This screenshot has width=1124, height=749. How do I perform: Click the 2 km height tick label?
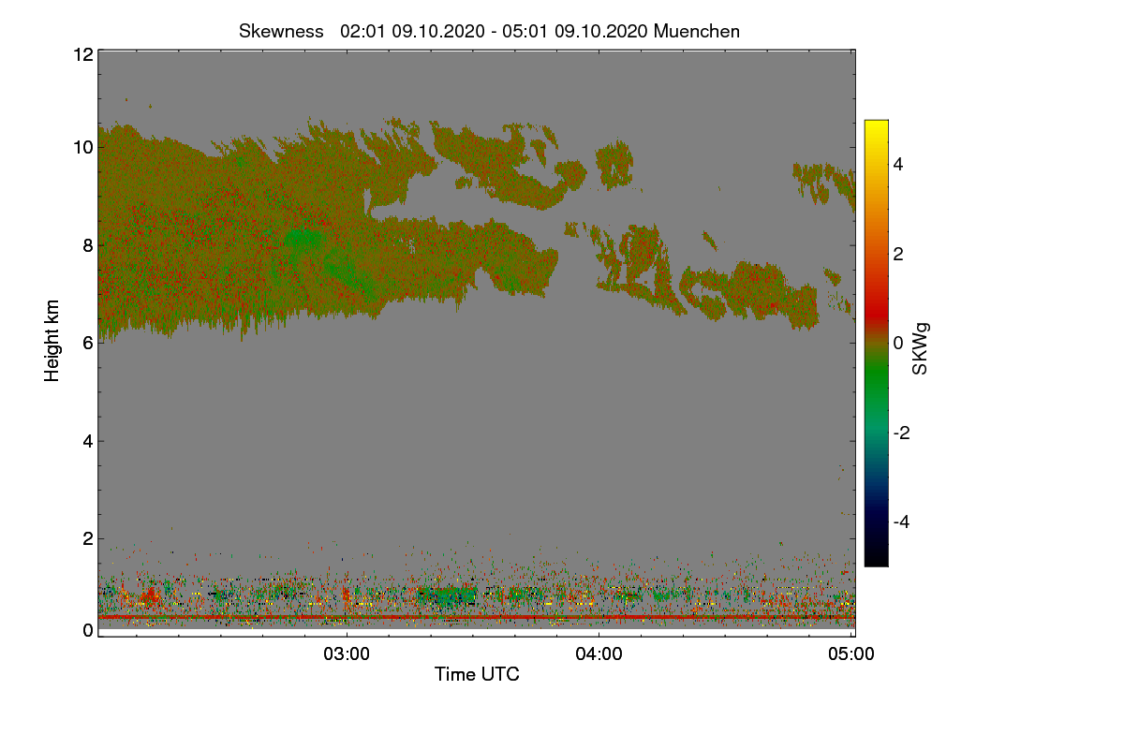[87, 538]
